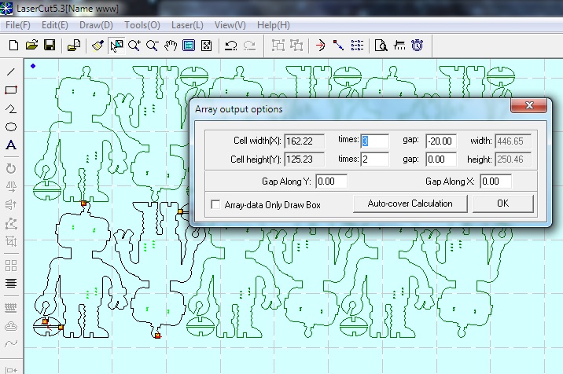
Task: Click the greyed-out redo arrow
Action: coord(249,46)
